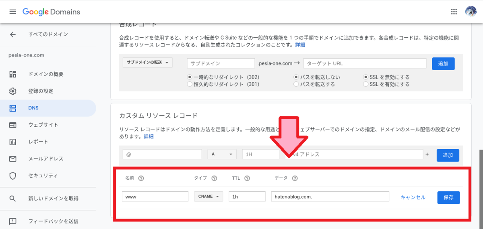The image size is (483, 229).
Task: Select パスを転送する radio
Action: click(x=296, y=84)
